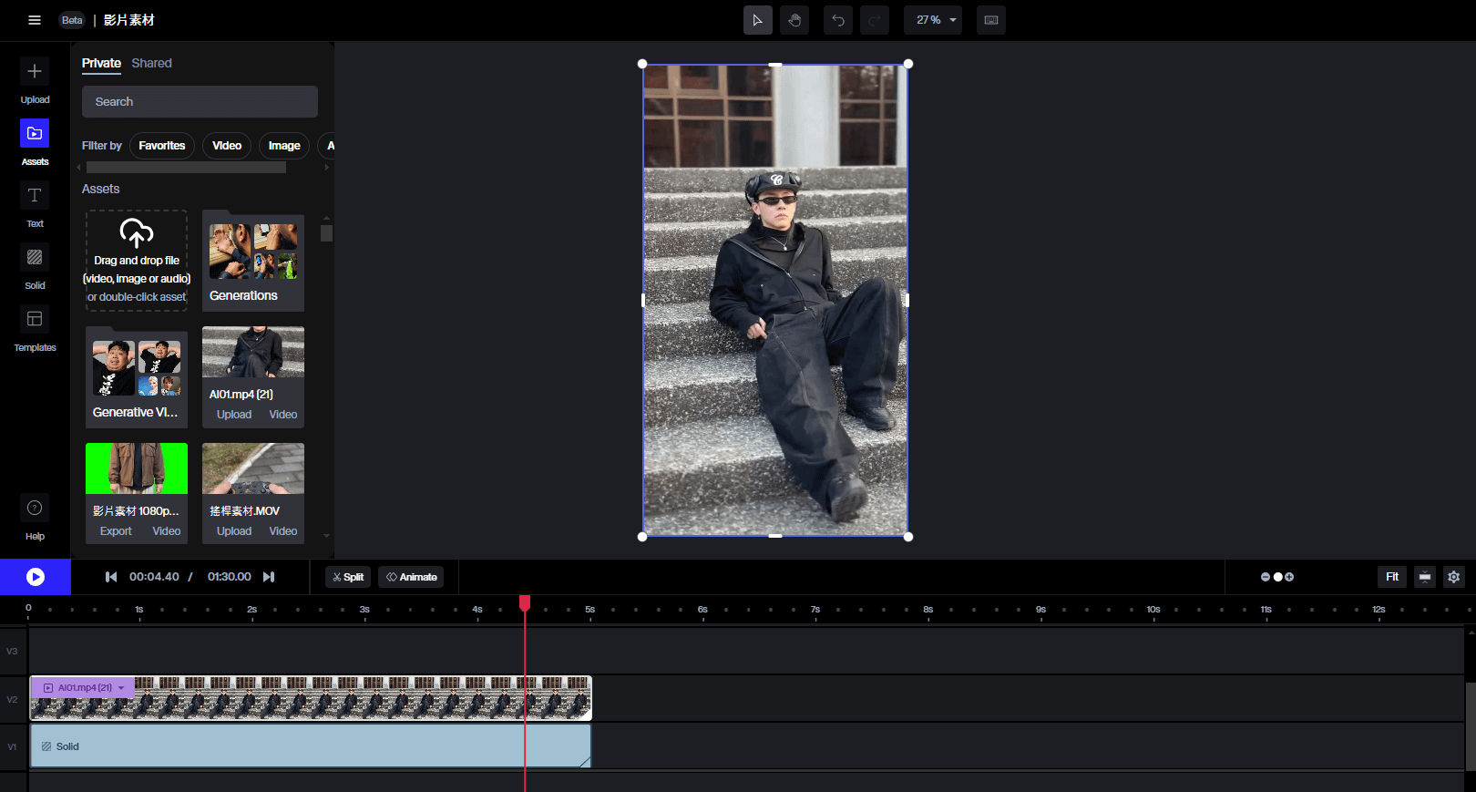Click the timeline zoom-in plus
Screen dimensions: 1476x792
tap(1289, 577)
